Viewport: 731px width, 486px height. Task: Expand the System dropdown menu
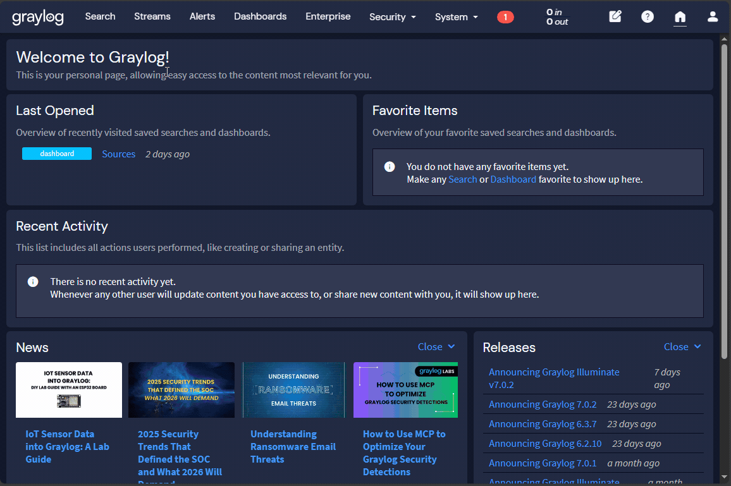tap(456, 17)
